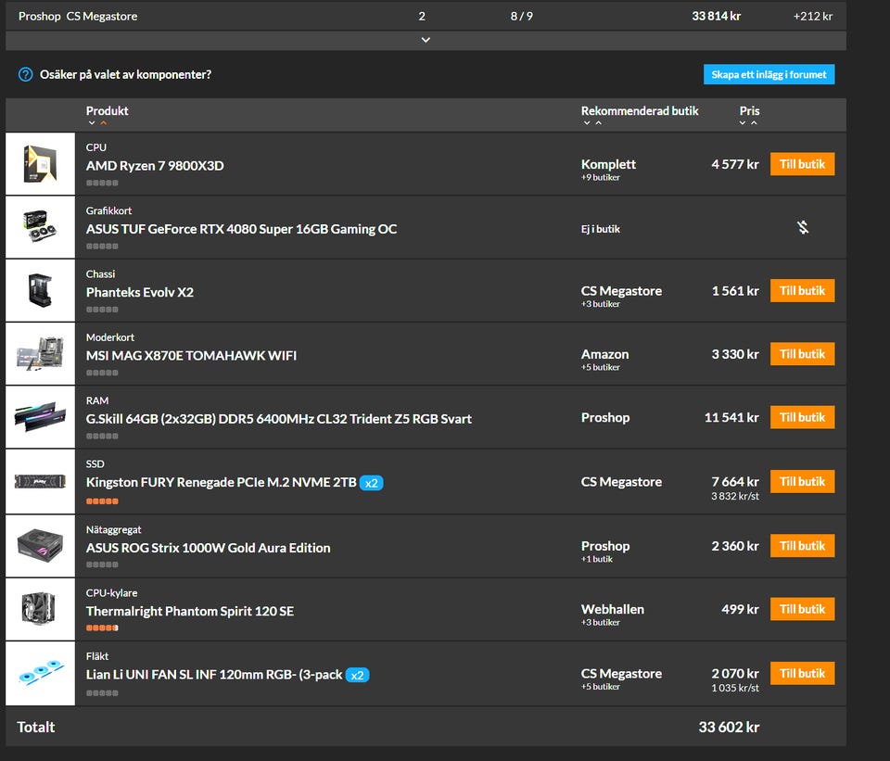Open Lian Li UNI FAN thumbnail
This screenshot has width=890, height=761.
pyautogui.click(x=40, y=674)
